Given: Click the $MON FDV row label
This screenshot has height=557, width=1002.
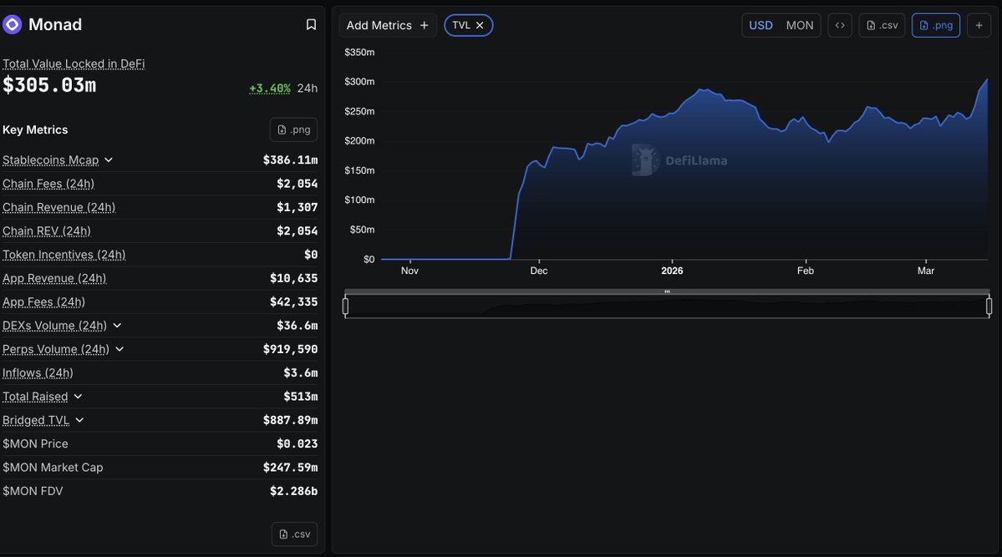Looking at the screenshot, I should tap(33, 490).
